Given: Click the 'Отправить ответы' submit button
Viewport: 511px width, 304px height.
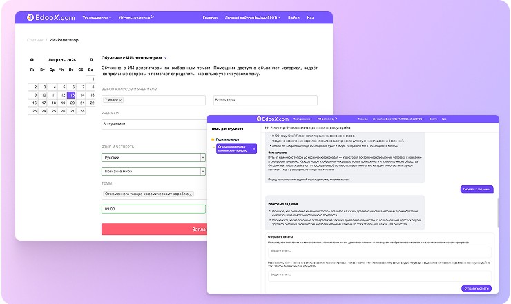Looking at the screenshot, I should [476, 288].
